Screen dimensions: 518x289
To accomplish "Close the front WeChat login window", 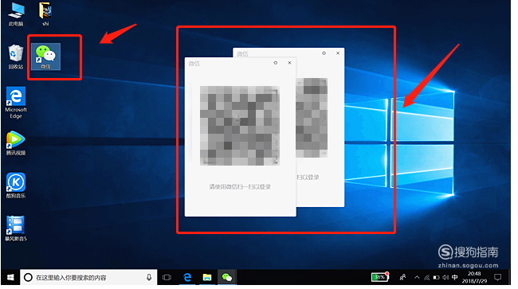I will click(289, 63).
